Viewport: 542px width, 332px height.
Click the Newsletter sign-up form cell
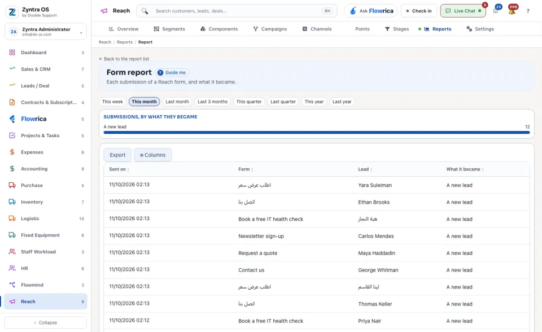[x=261, y=236]
